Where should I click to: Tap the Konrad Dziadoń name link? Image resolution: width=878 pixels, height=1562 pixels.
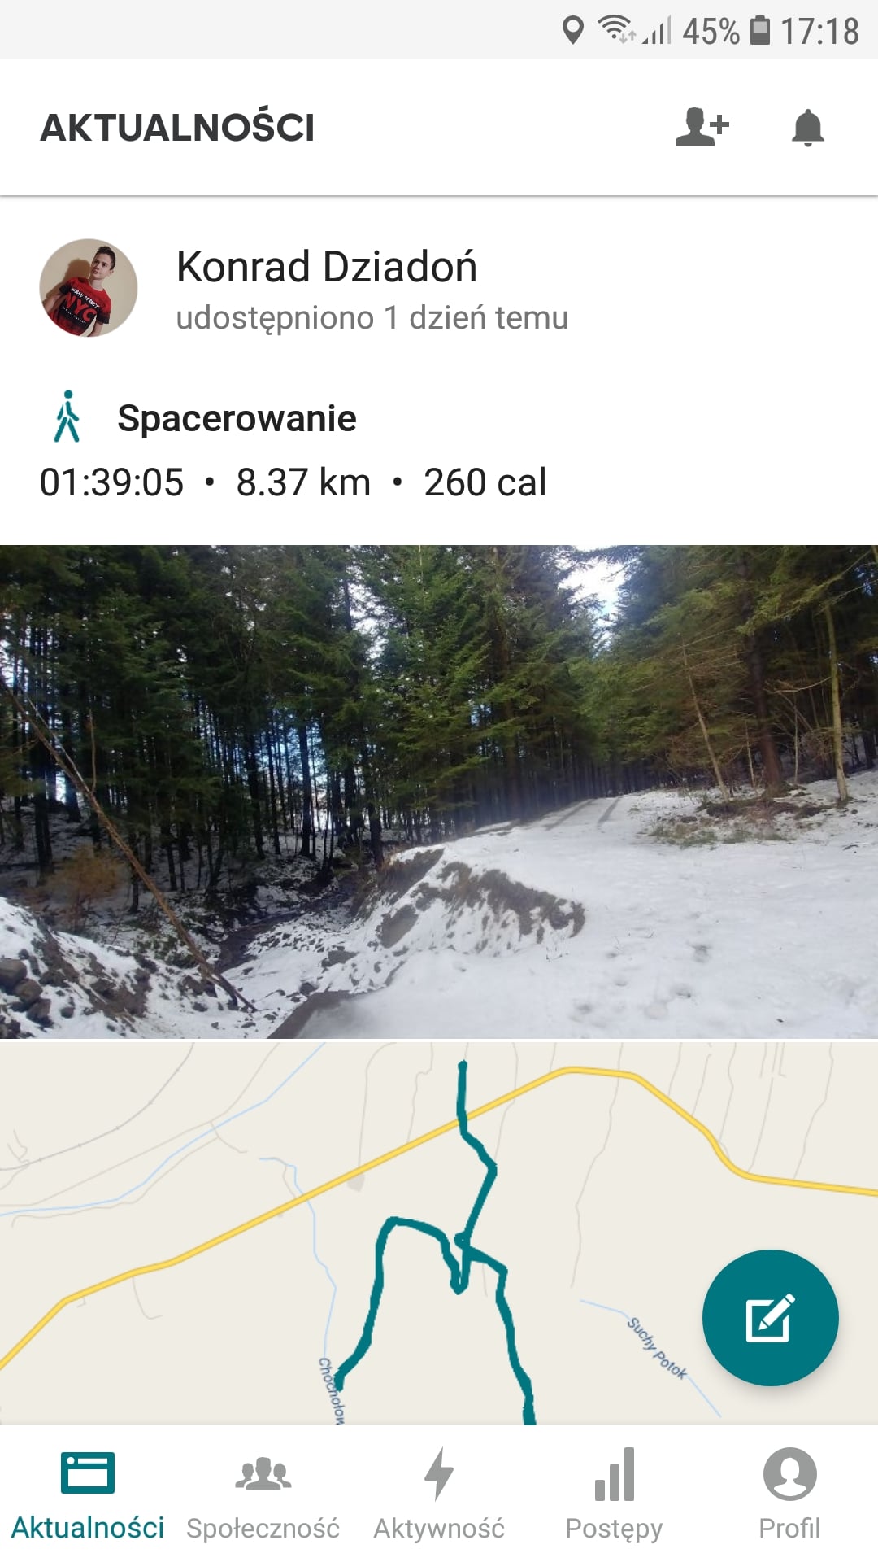326,267
